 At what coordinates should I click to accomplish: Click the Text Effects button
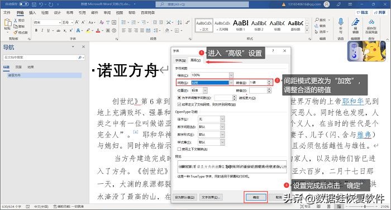[x=211, y=197]
